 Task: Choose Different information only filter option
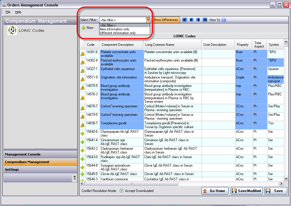click(125, 33)
